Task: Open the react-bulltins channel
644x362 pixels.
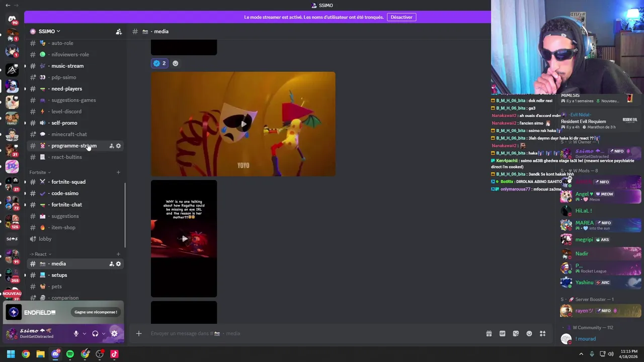Action: click(75, 157)
